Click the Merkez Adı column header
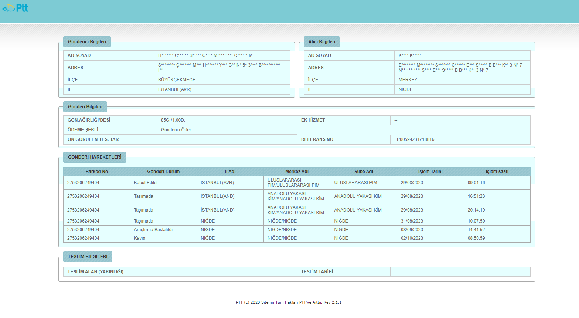Image resolution: width=579 pixels, height=318 pixels. pos(297,172)
